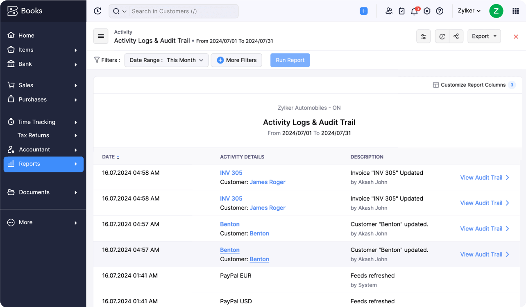Expand the Export dropdown
This screenshot has width=526, height=307.
(x=484, y=36)
